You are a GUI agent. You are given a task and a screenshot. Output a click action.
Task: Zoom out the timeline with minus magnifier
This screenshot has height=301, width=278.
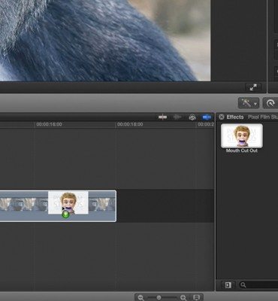[x=141, y=298]
